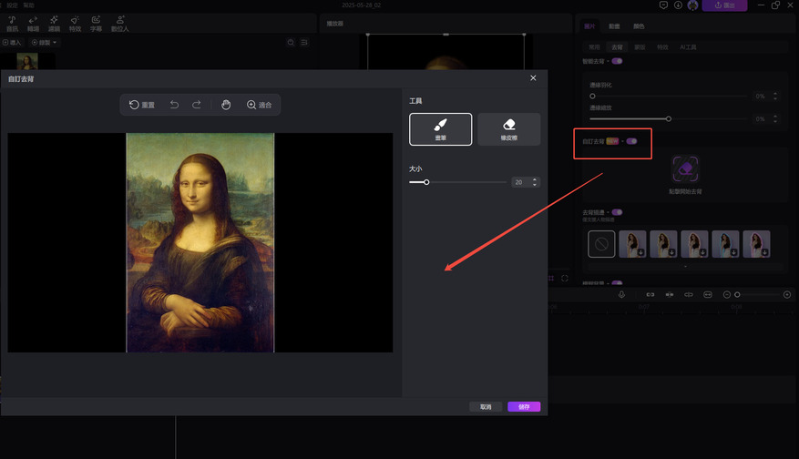Viewport: 799px width, 459px height.
Task: Click the download icon in title bar
Action: [678, 5]
